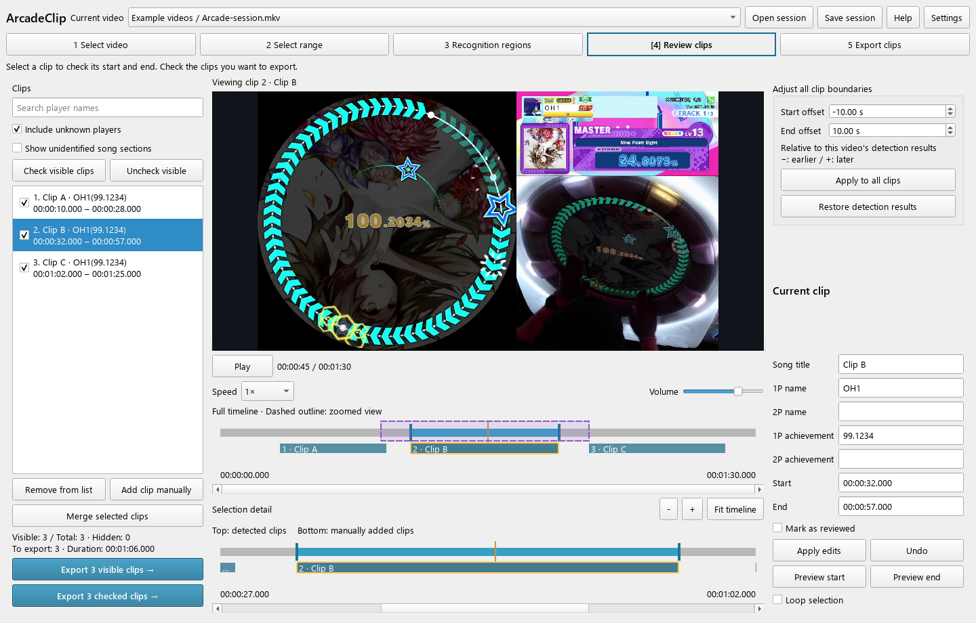Save the session
The height and width of the screenshot is (623, 976).
point(850,18)
